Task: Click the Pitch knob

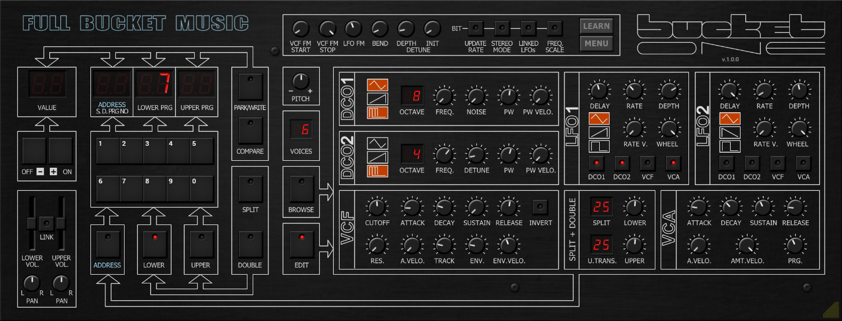Action: 300,82
